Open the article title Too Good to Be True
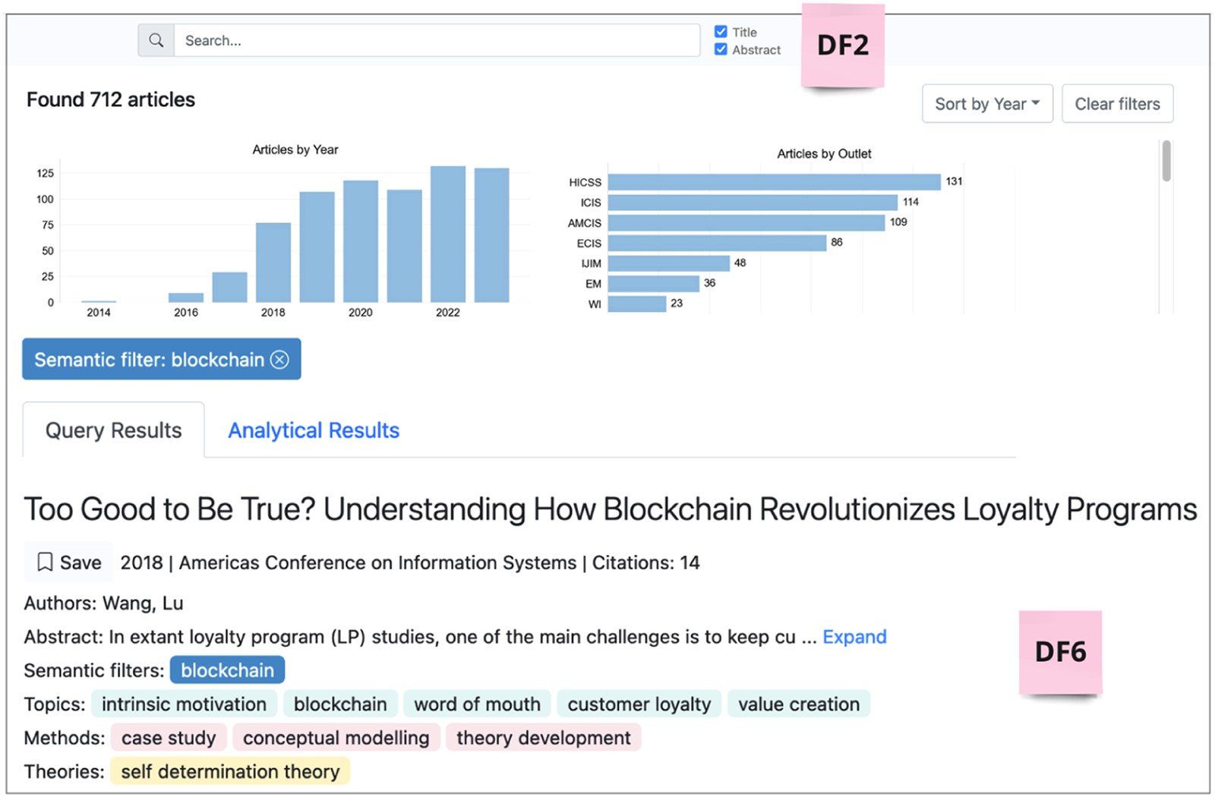Image resolution: width=1215 pixels, height=797 pixels. pos(610,509)
